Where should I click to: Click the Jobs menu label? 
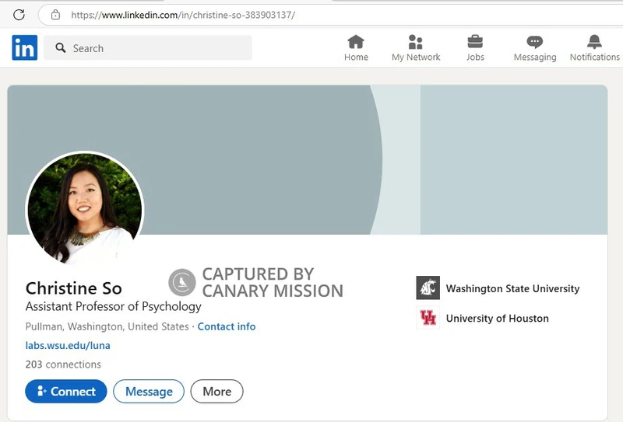[x=475, y=57]
